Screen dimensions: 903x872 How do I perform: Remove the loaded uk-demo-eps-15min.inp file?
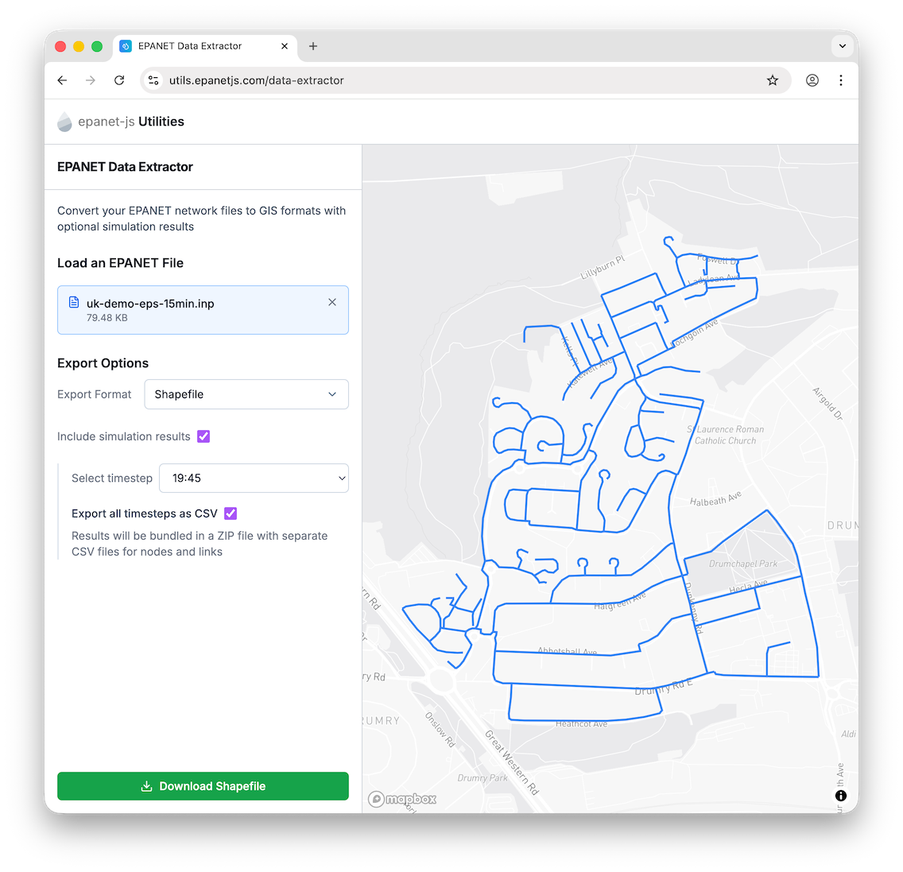pyautogui.click(x=332, y=302)
